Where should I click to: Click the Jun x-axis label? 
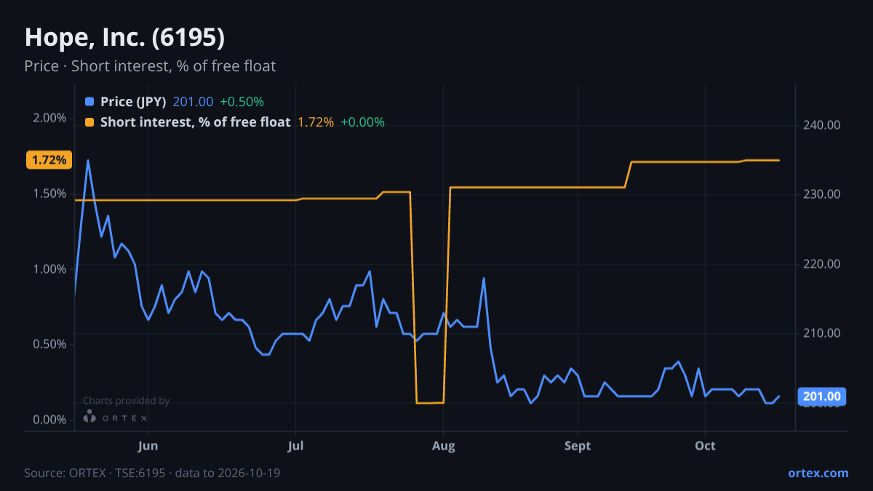148,445
